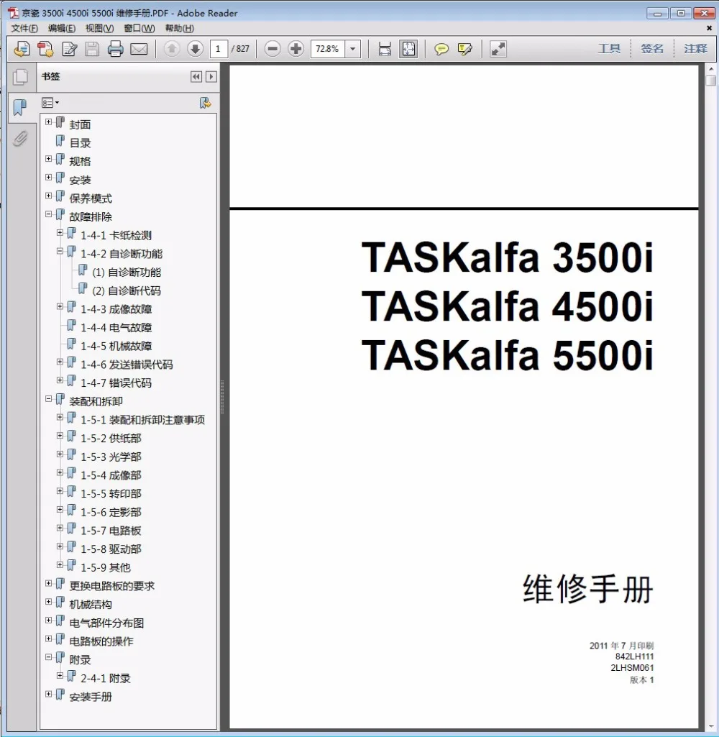Go to previous page arrow
The height and width of the screenshot is (737, 719).
[x=172, y=48]
